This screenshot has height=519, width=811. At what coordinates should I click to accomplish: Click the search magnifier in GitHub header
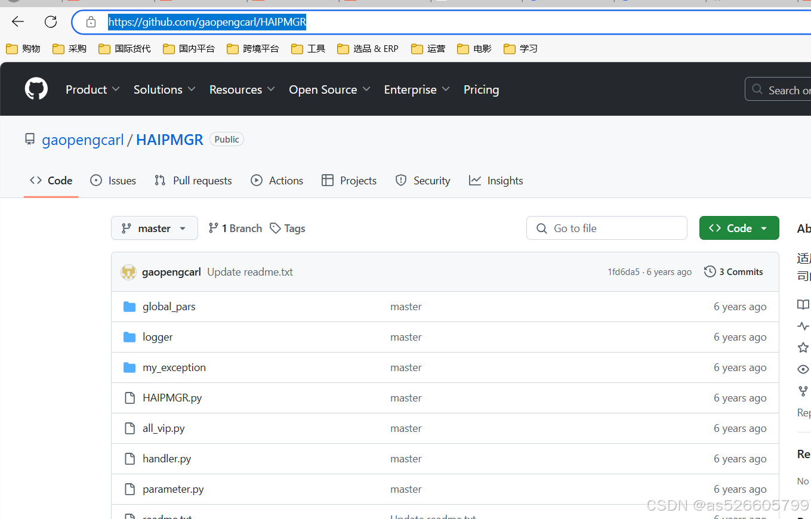point(757,89)
